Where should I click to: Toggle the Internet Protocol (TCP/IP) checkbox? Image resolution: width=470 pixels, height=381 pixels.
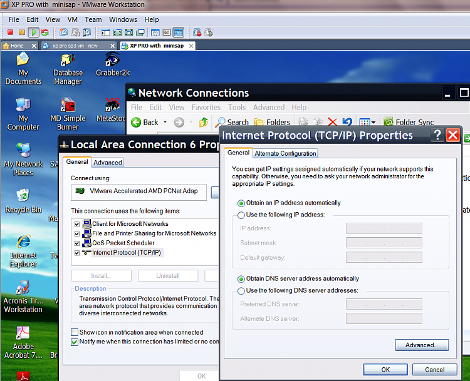[77, 253]
